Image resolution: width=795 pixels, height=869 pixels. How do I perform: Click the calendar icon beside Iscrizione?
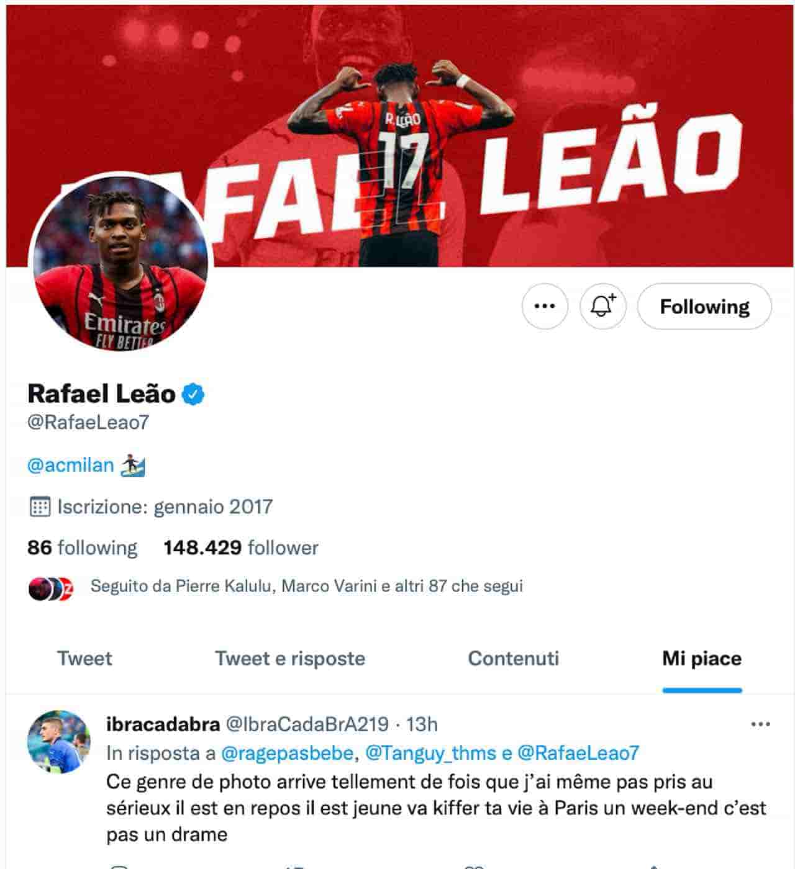point(40,507)
